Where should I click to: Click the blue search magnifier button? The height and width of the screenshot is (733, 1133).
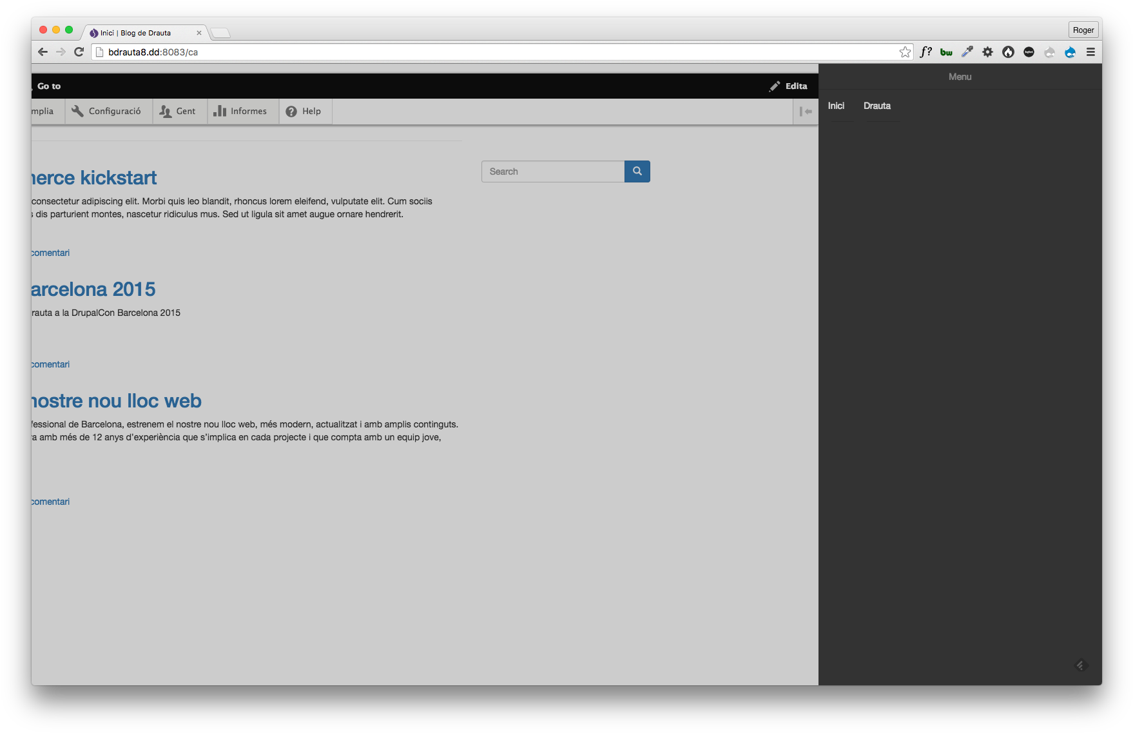pyautogui.click(x=637, y=171)
